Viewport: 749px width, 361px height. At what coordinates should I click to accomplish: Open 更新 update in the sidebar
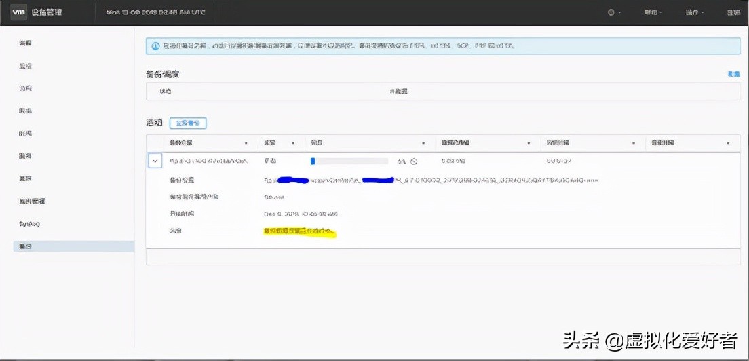pos(25,178)
